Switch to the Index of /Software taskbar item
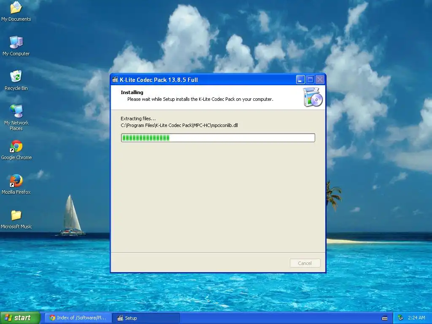Screen dimensions: 432x324 tap(78, 318)
